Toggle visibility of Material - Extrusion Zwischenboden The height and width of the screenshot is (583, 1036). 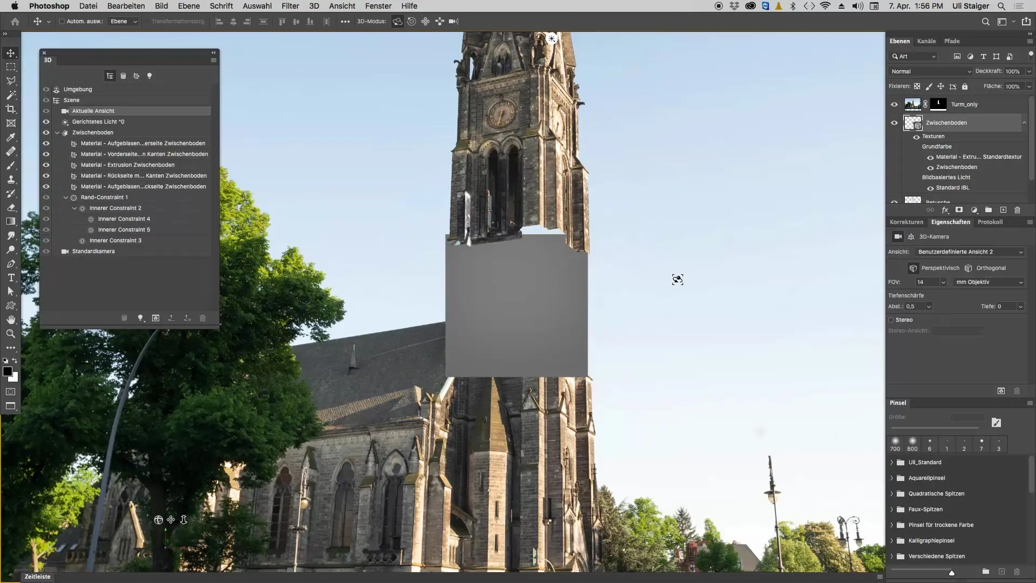46,165
